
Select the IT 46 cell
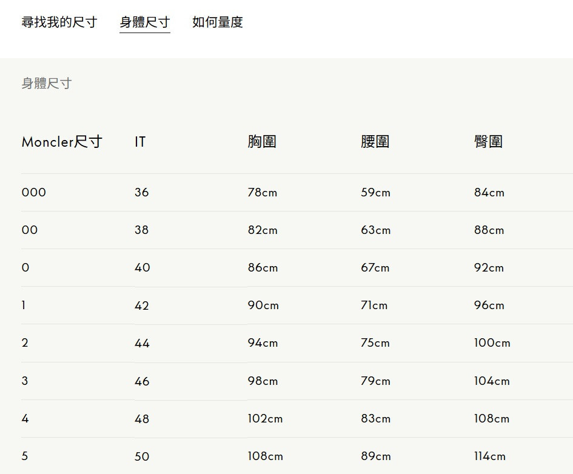click(x=142, y=381)
